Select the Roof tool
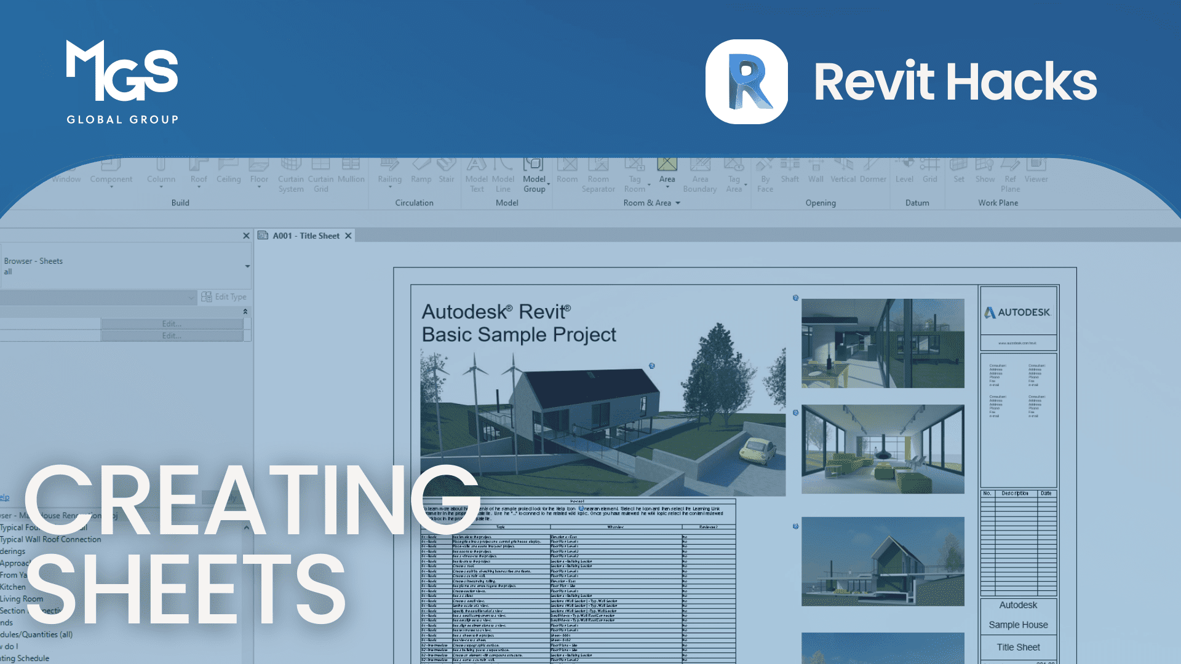Image resolution: width=1181 pixels, height=664 pixels. (x=198, y=172)
